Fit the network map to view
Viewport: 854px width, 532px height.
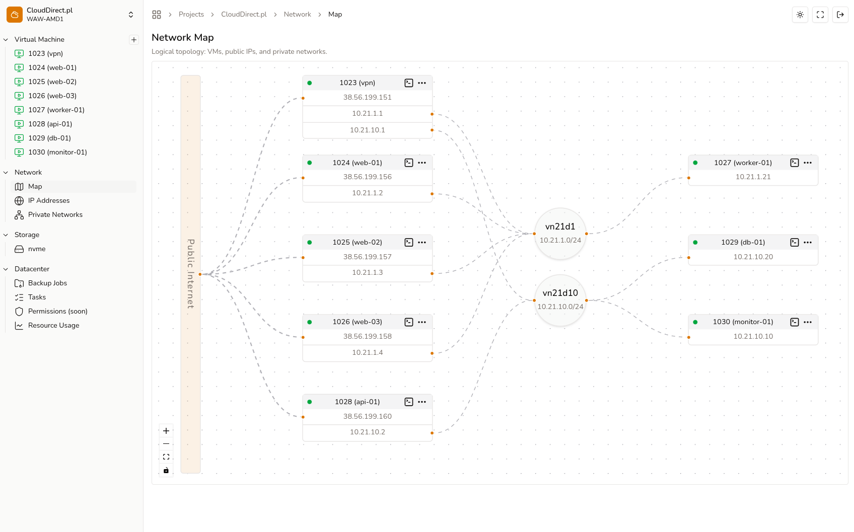(x=166, y=457)
